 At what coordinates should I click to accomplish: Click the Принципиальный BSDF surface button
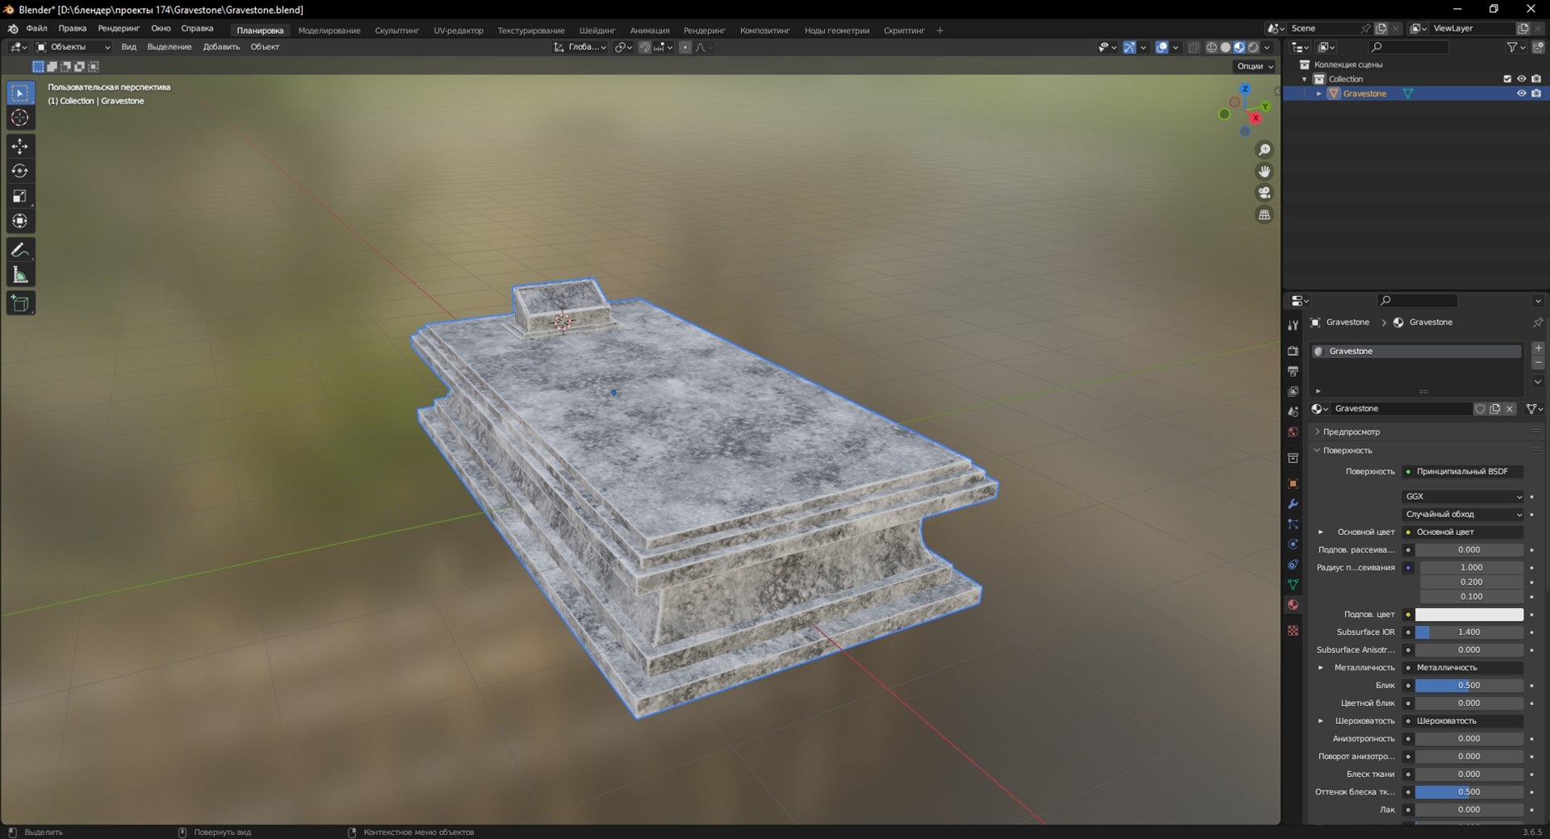[x=1463, y=471]
